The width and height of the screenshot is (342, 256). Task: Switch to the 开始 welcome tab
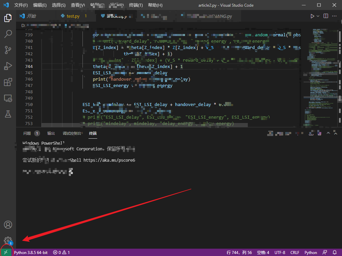click(x=32, y=16)
